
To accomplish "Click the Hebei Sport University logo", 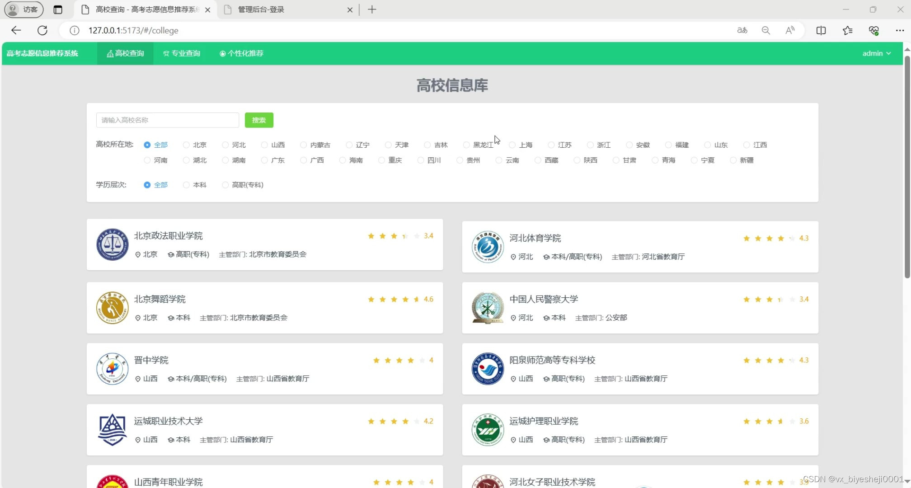I will pos(488,247).
